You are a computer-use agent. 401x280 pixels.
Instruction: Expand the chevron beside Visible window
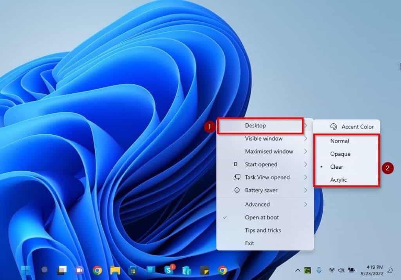[x=305, y=139]
